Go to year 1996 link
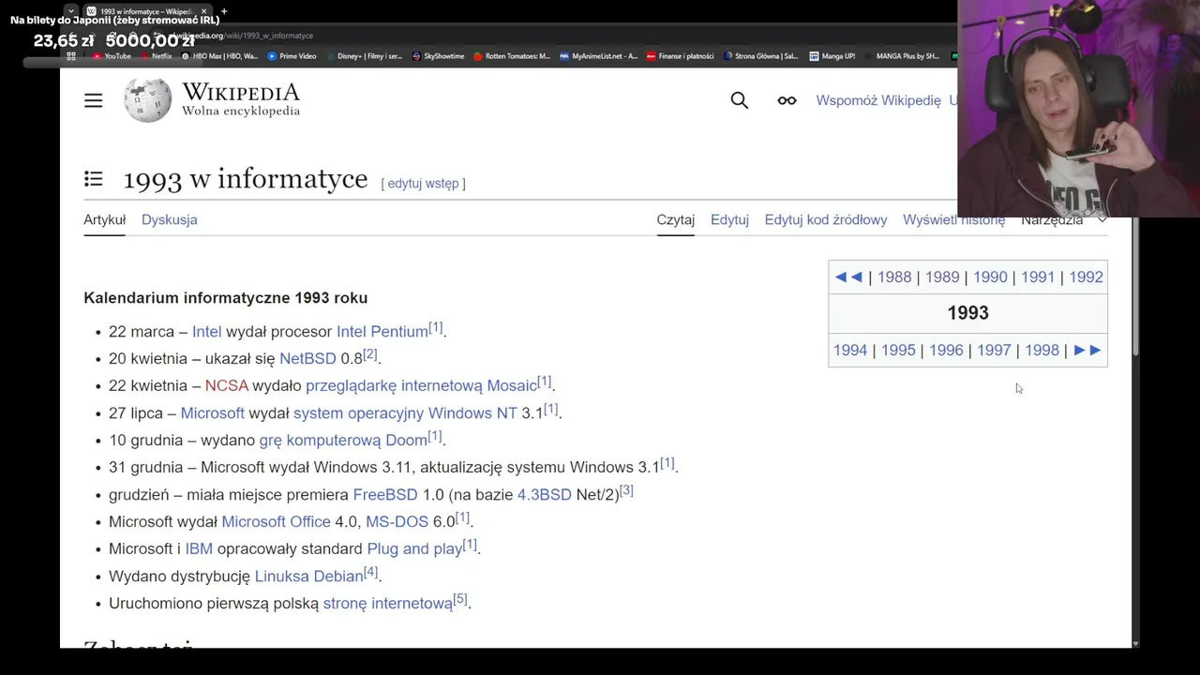 point(946,350)
